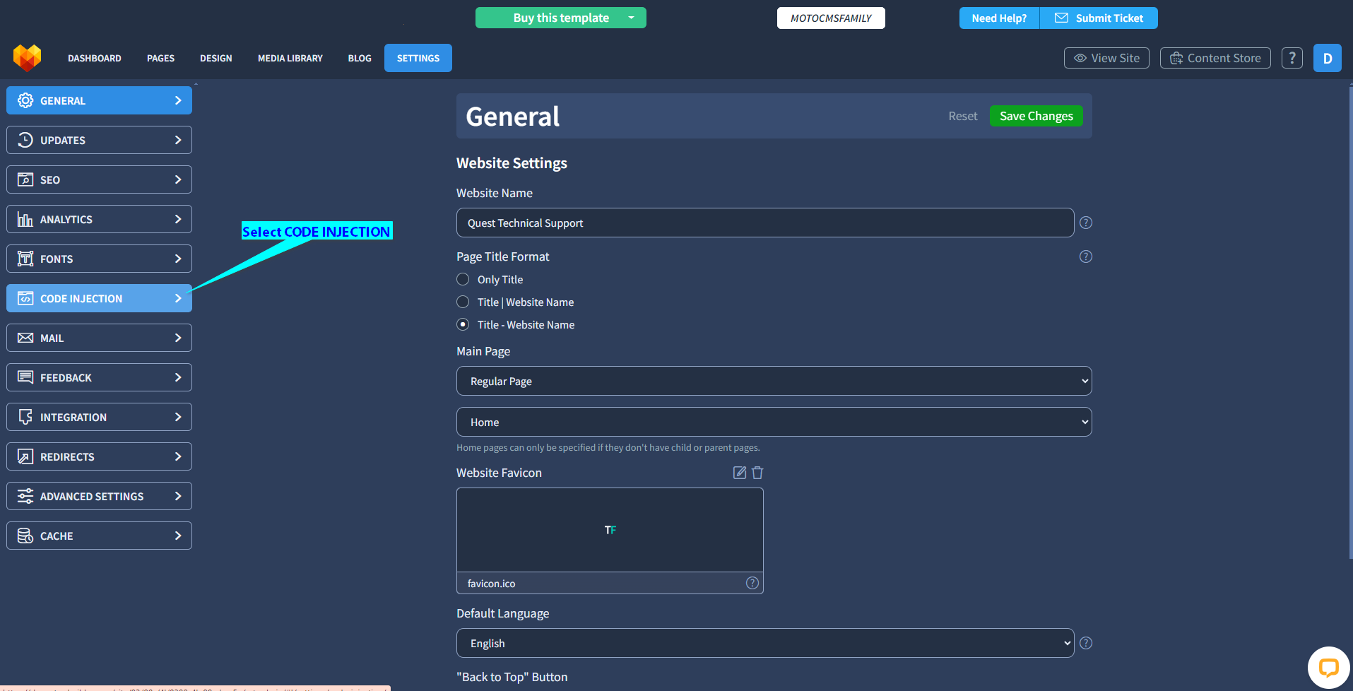Open the Home page dropdown
This screenshot has height=691, width=1353.
774,422
